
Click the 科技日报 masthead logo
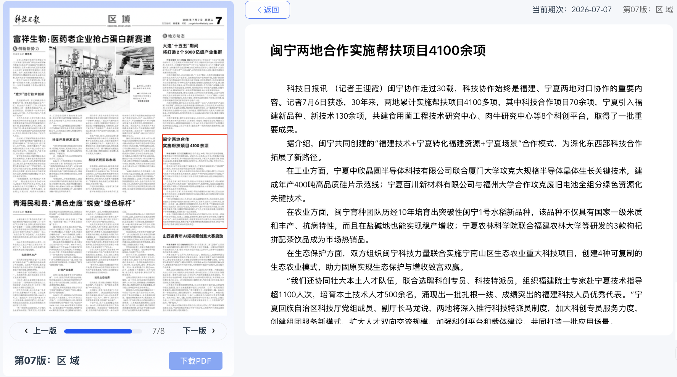pos(27,19)
